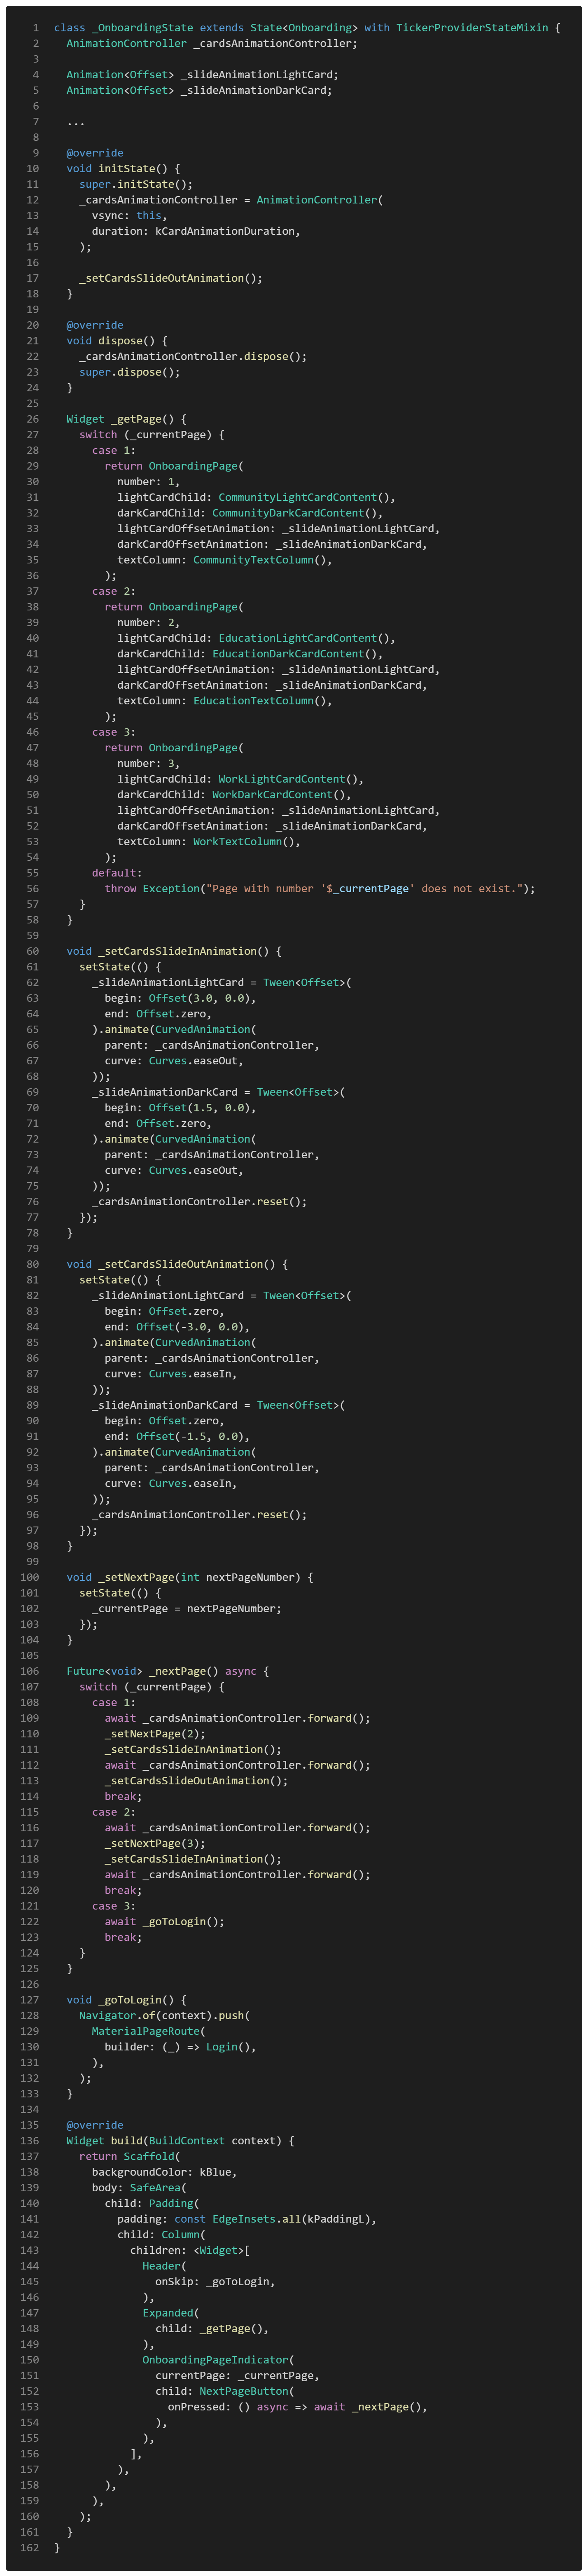Click the class _OnboardingState declaration line

307,28
